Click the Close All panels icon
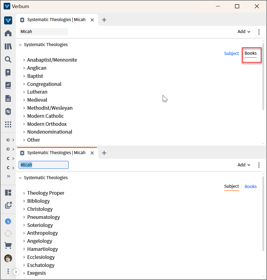The width and height of the screenshot is (267, 280). [8, 205]
